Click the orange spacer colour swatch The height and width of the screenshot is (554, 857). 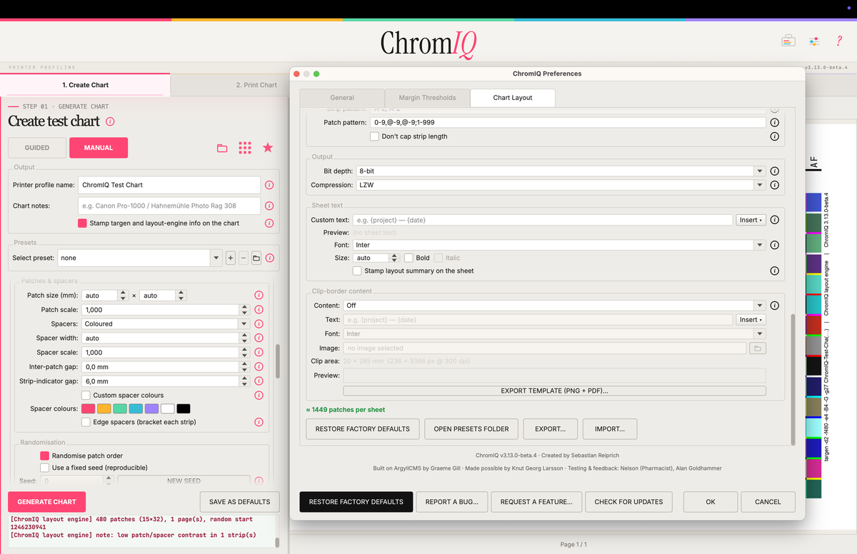[x=104, y=409]
